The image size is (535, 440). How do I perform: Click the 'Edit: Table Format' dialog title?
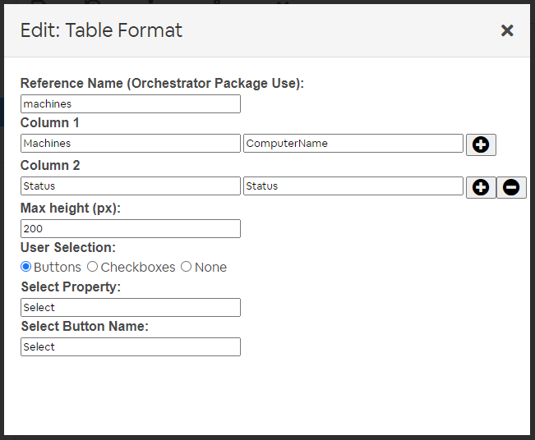click(x=101, y=30)
